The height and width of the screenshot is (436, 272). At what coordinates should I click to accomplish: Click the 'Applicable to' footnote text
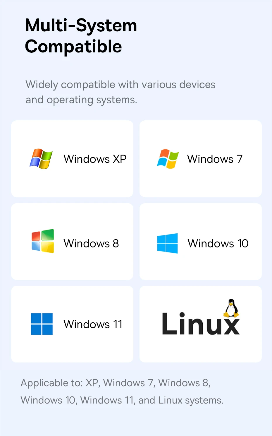click(x=122, y=391)
